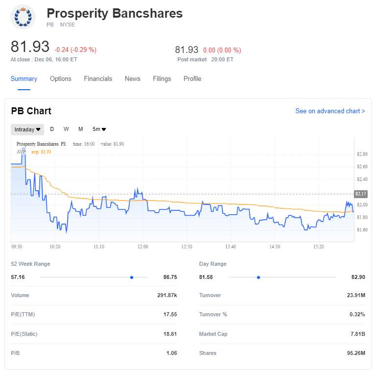This screenshot has width=376, height=377.
Task: Click the Market Cap value 7.81B
Action: 357,334
